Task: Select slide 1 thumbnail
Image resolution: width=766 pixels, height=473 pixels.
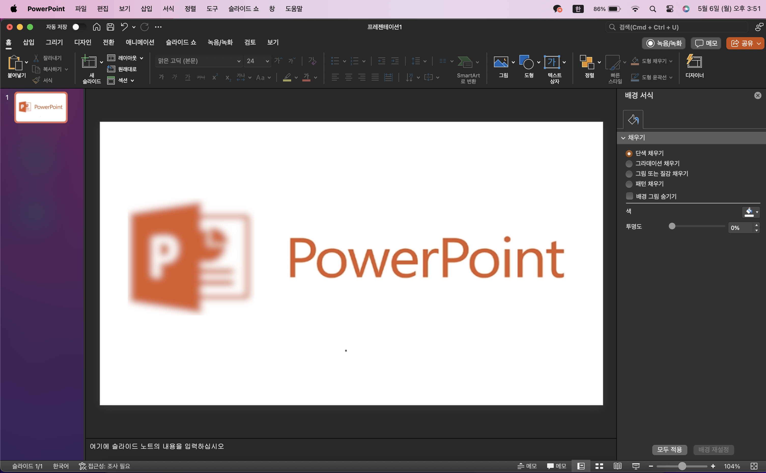Action: click(41, 107)
